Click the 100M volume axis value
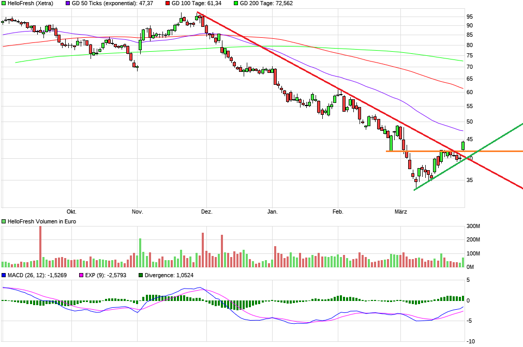The width and height of the screenshot is (523, 347). pyautogui.click(x=473, y=254)
